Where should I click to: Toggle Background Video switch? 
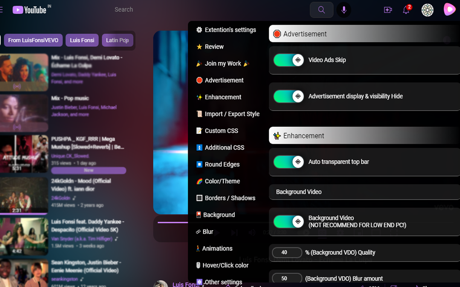[289, 222]
